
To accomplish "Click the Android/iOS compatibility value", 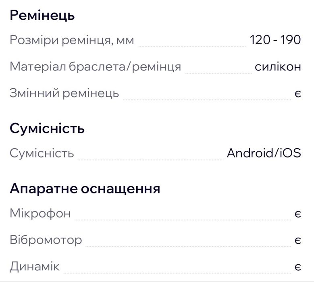I will [x=264, y=153].
